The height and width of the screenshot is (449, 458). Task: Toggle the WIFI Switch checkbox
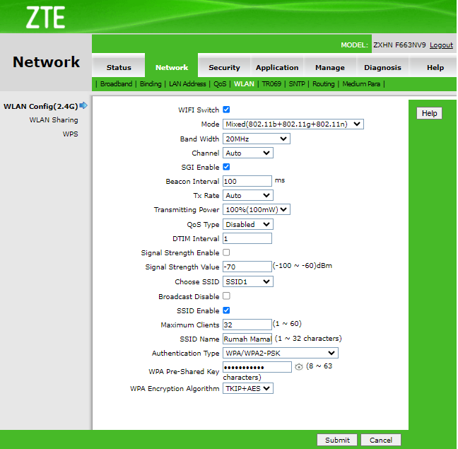[226, 110]
